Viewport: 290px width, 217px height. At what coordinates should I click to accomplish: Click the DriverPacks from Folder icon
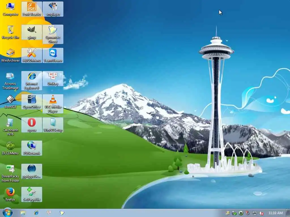[10, 173]
